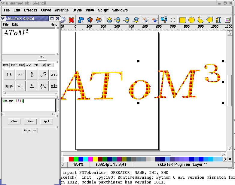Click the red X delete icon

71,20
